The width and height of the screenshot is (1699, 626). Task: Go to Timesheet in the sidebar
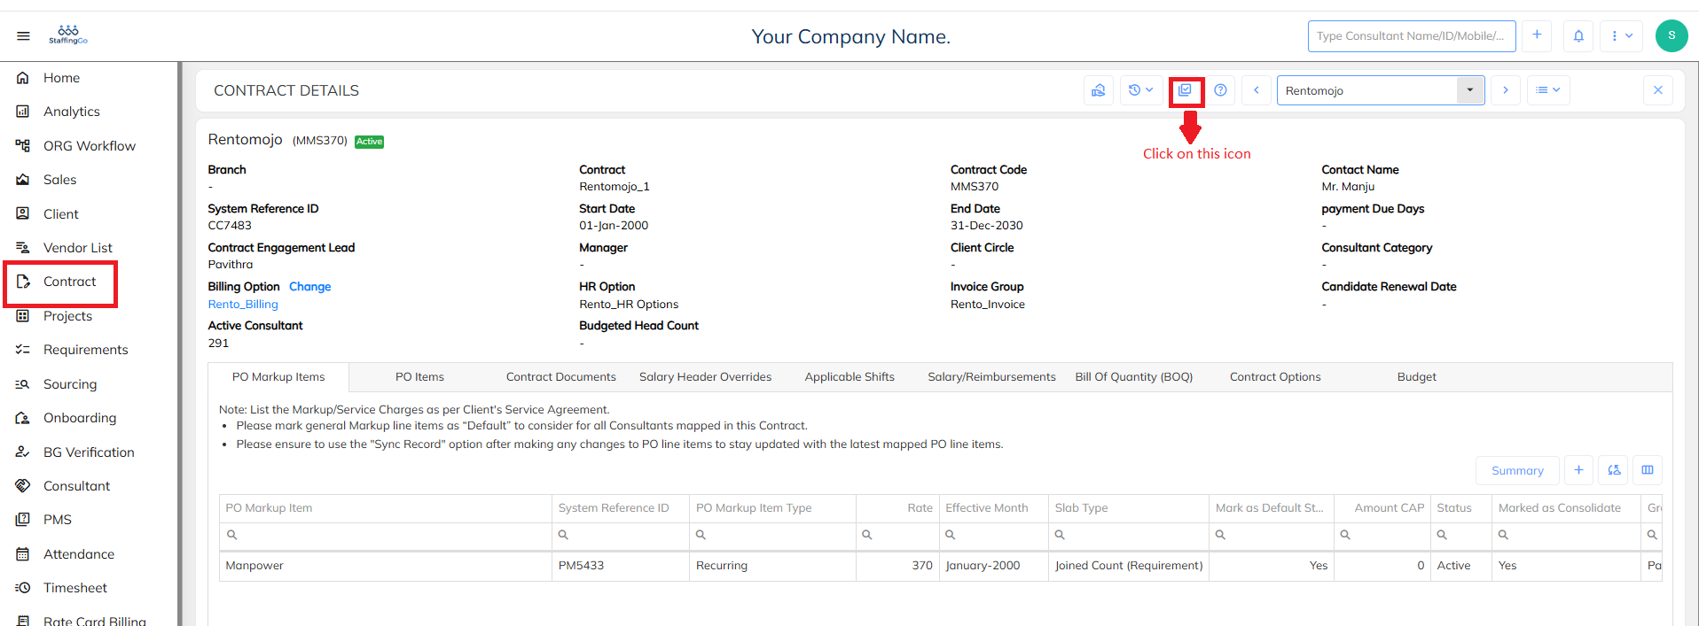pyautogui.click(x=75, y=588)
